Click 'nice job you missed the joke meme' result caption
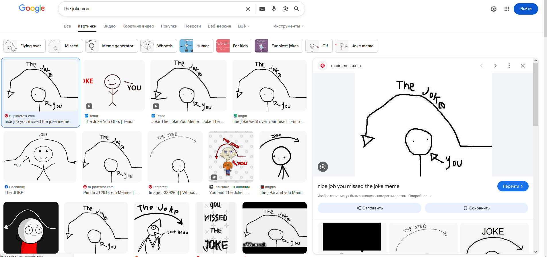Screen dimensions: 547x257 click(37, 121)
